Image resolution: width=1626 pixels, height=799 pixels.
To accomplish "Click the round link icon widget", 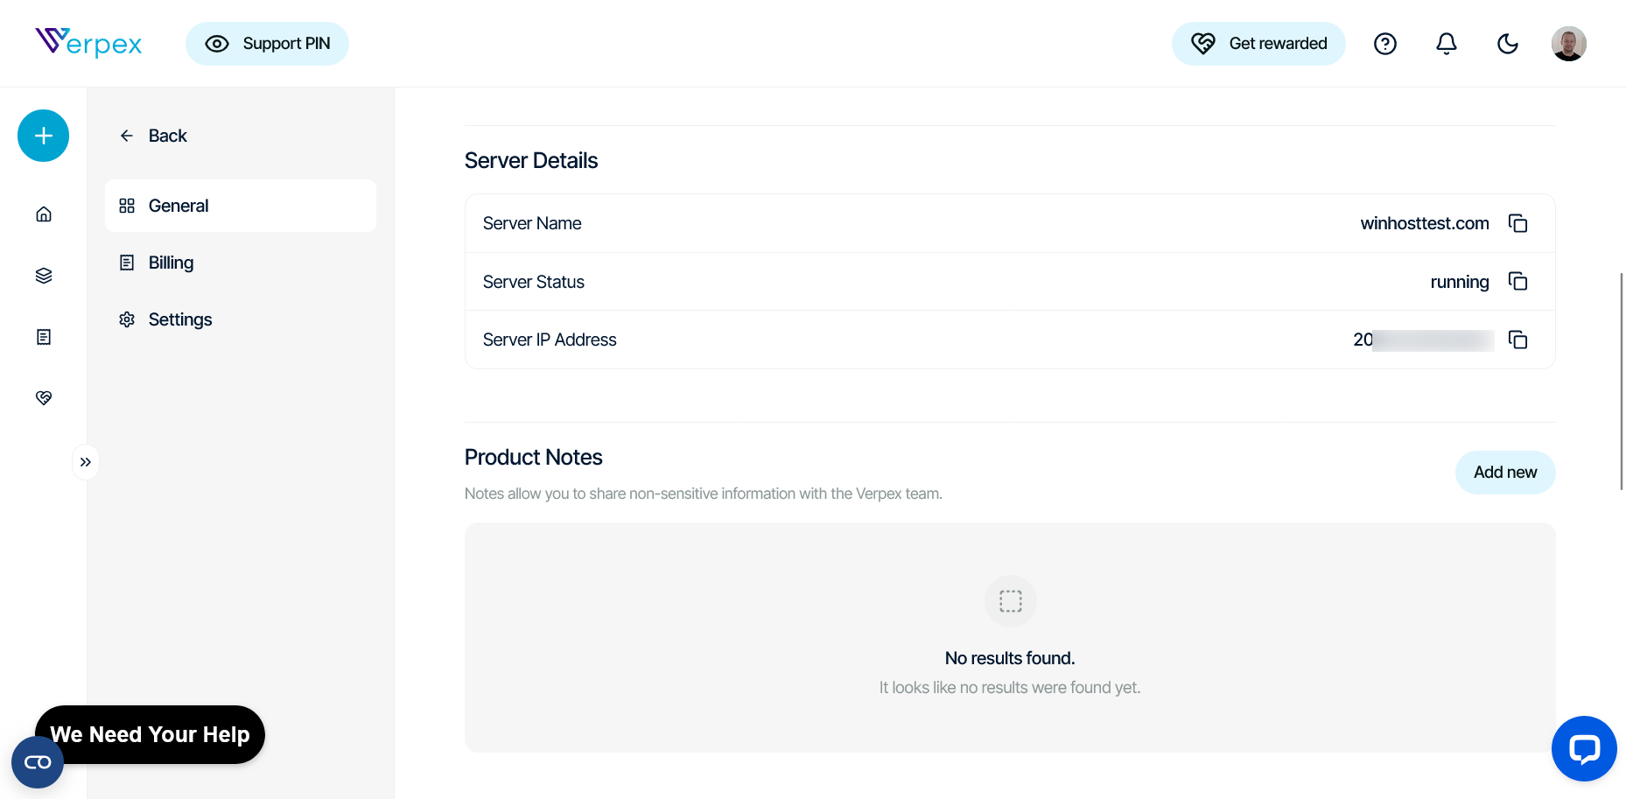I will pyautogui.click(x=38, y=762).
